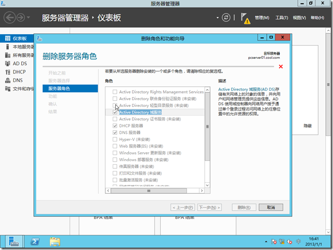Image resolution: width=333 pixels, height=250 pixels.
Task: Open Server Manager from the taskbar
Action: click(14, 242)
